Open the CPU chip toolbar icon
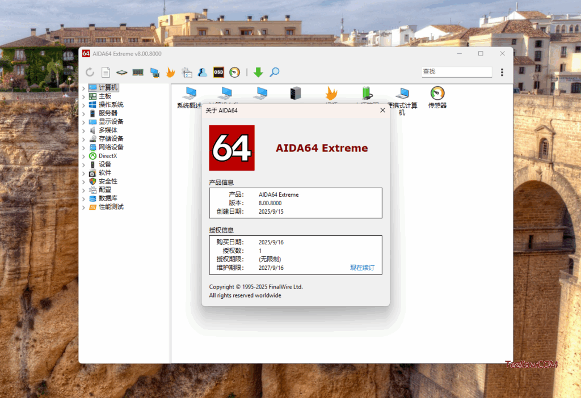The height and width of the screenshot is (398, 581). point(121,72)
